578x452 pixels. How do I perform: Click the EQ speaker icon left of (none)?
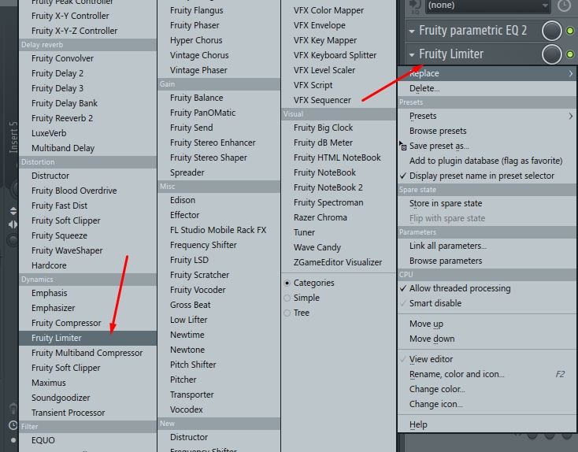pos(416,6)
